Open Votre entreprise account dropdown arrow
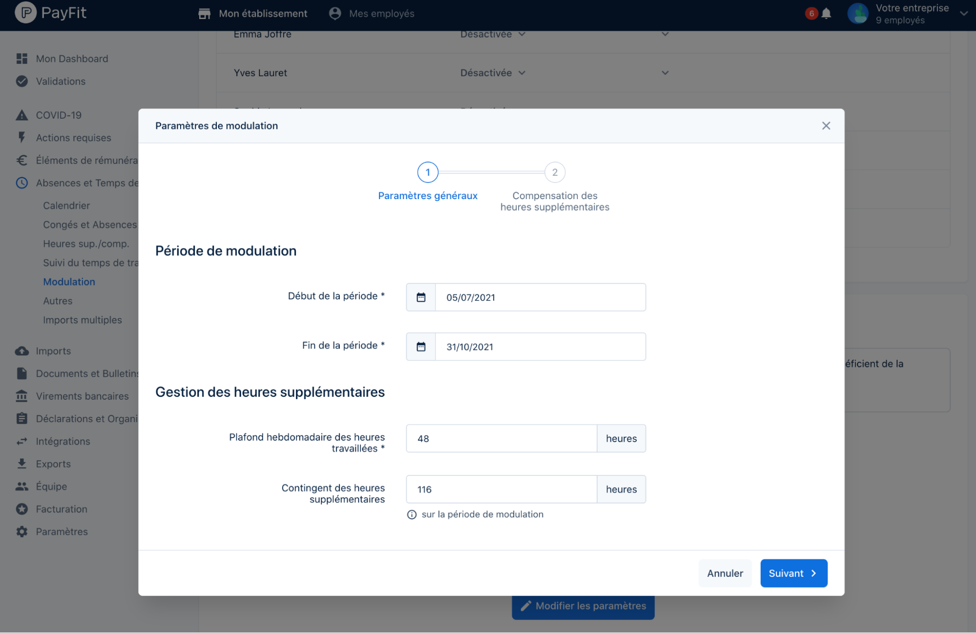This screenshot has width=976, height=633. tap(964, 14)
